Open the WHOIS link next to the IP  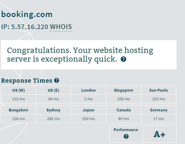point(61,27)
